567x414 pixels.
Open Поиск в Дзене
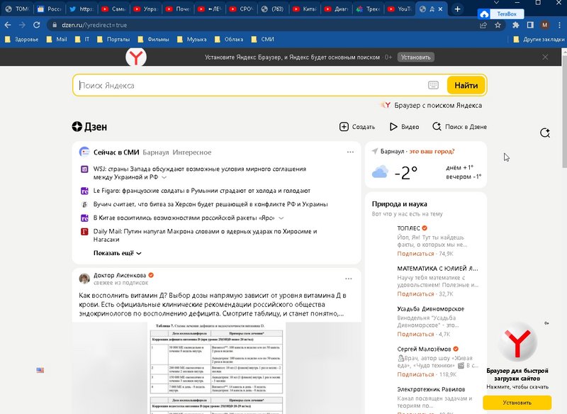459,127
